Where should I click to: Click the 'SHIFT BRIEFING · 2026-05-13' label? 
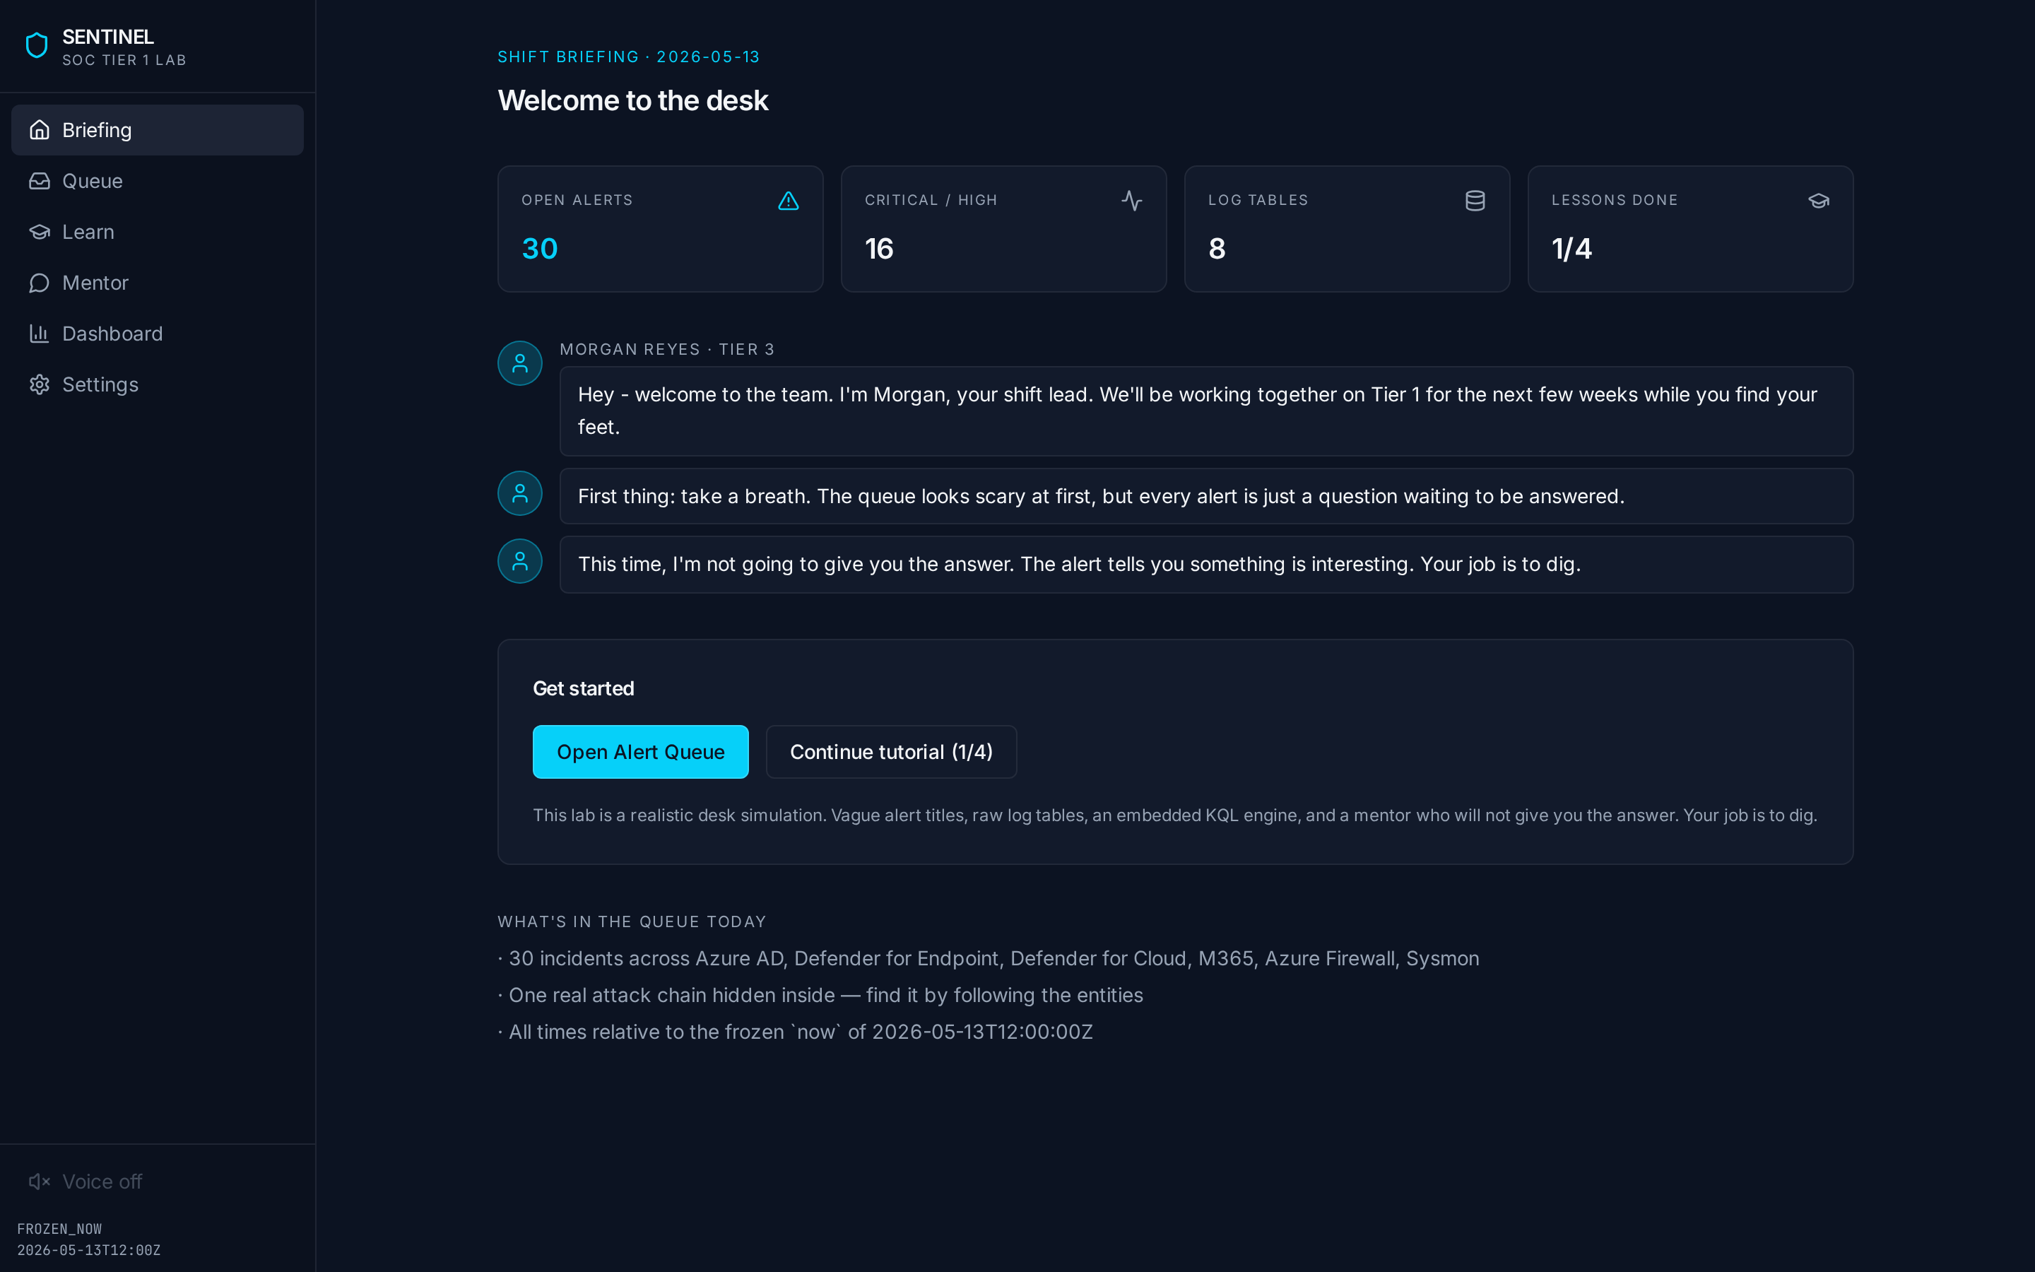(628, 57)
